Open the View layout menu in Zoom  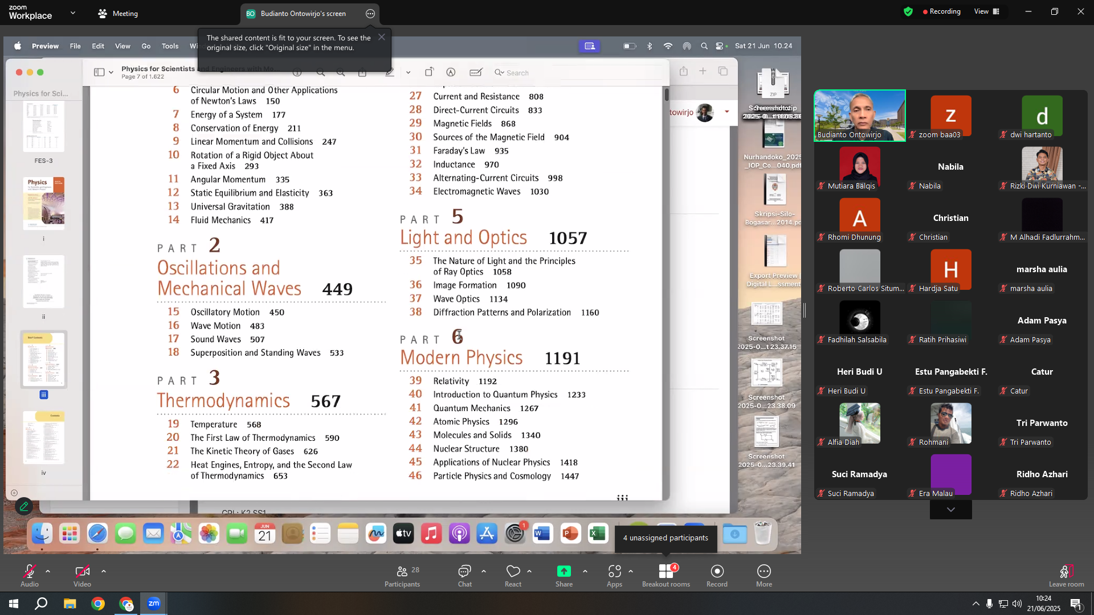coord(987,11)
